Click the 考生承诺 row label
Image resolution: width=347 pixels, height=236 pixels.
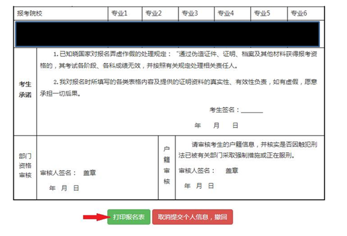pos(25,89)
